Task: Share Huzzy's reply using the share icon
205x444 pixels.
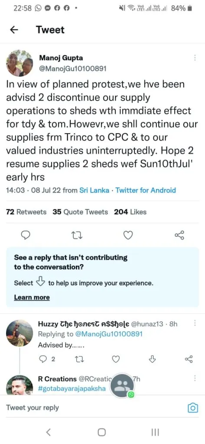Action: click(189, 359)
